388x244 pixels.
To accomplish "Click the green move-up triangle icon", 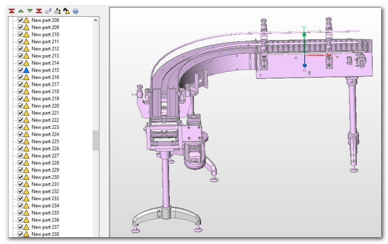I will tap(21, 11).
